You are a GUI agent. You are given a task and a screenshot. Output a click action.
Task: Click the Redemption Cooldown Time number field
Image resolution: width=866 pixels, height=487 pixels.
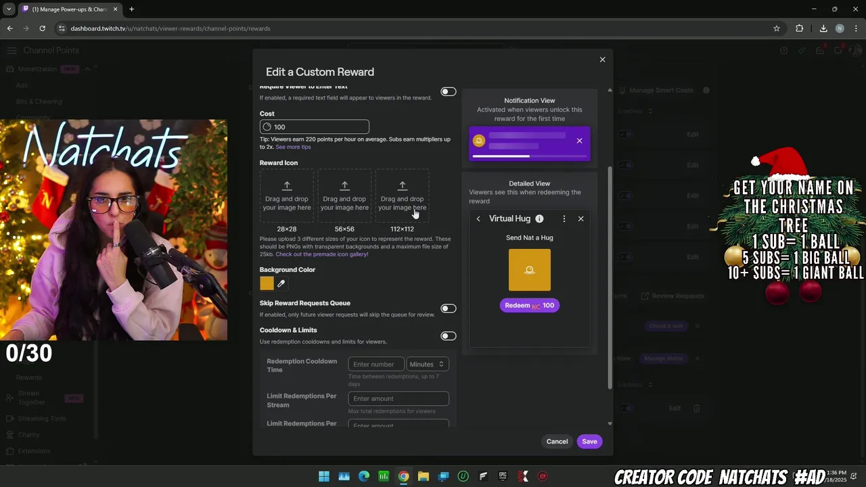[375, 364]
